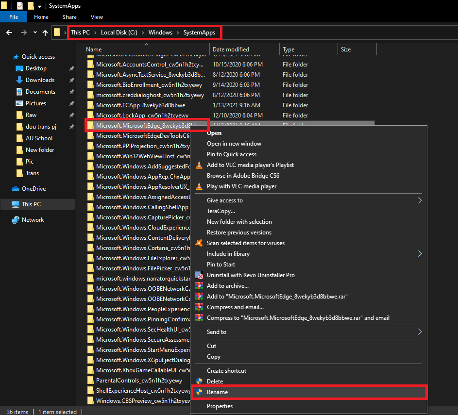Click the VLC cone icon for playlist entry
This screenshot has width=458, height=415.
[x=199, y=165]
